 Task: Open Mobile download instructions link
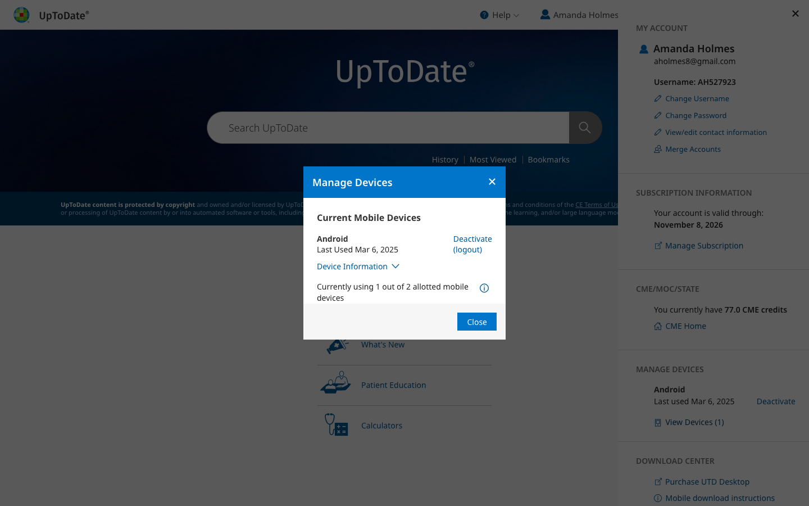tap(720, 498)
